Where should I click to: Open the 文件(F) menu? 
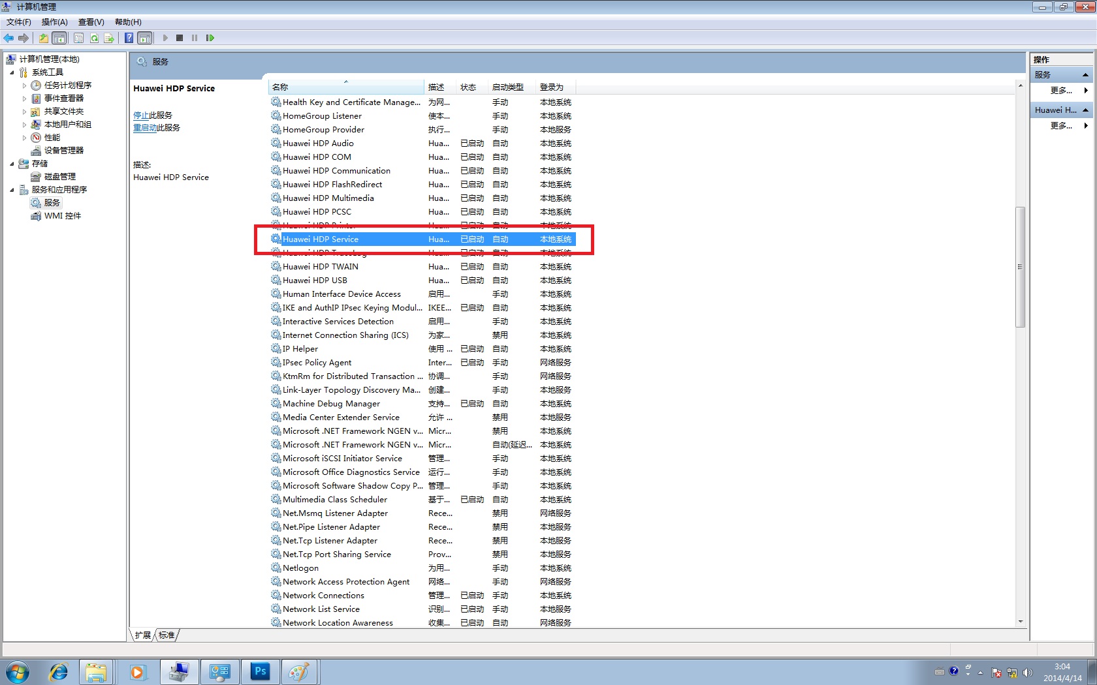(19, 22)
